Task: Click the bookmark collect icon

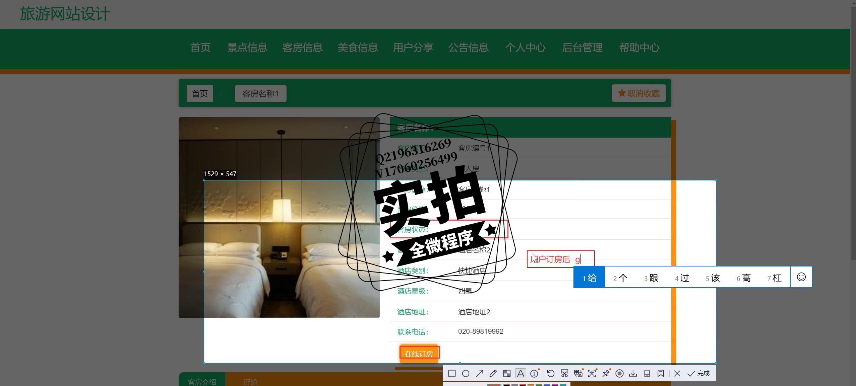Action: pyautogui.click(x=661, y=373)
